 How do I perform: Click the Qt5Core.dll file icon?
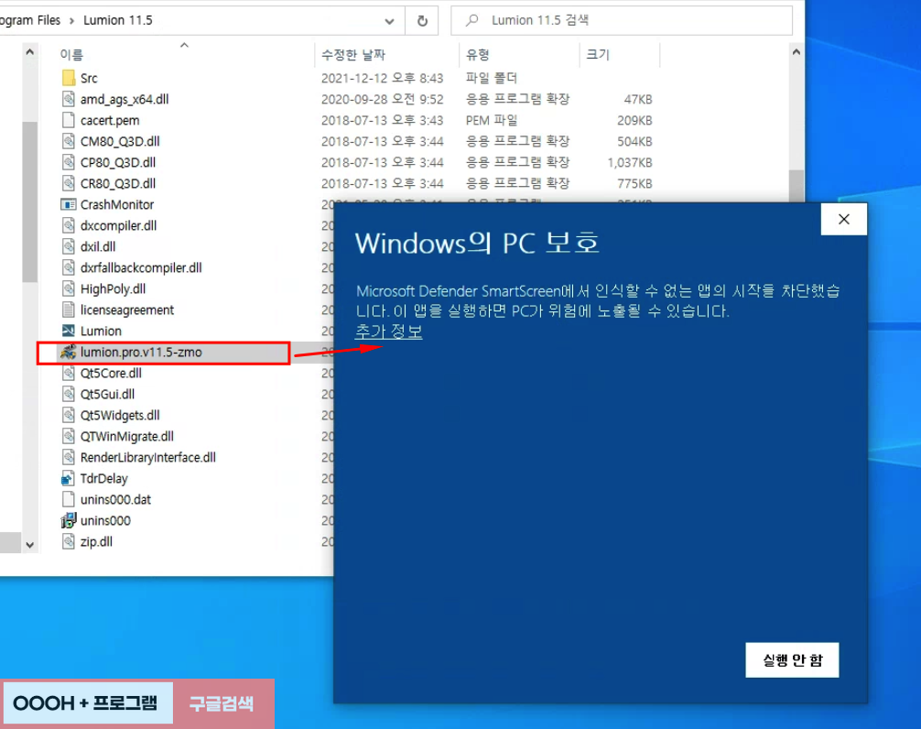click(68, 373)
